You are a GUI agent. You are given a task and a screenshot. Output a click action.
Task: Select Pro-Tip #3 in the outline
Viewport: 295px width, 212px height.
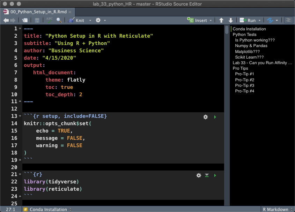coord(245,85)
